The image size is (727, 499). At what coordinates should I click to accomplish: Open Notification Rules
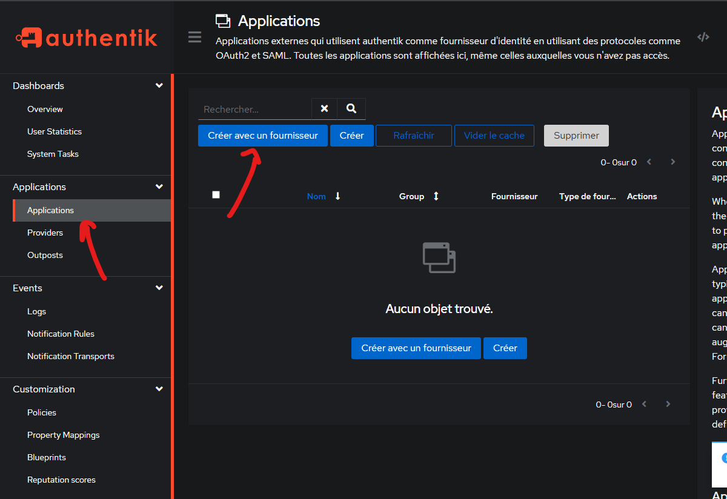point(61,334)
